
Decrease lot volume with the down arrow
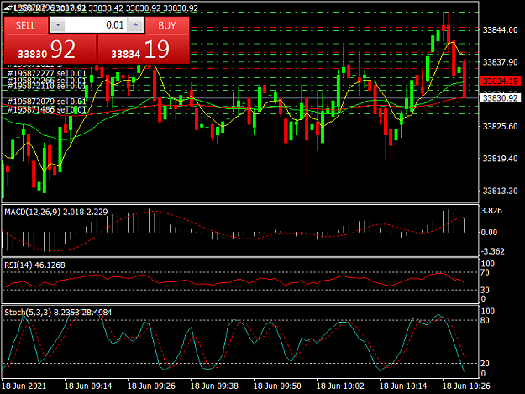click(x=58, y=25)
